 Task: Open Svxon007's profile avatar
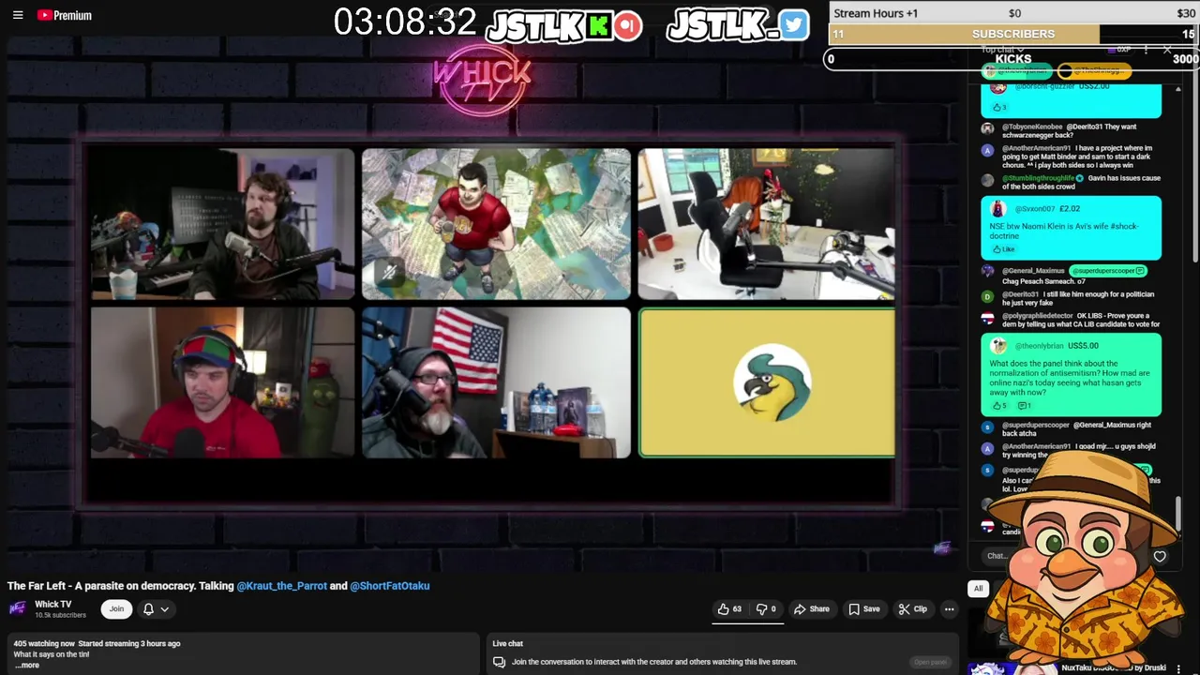[x=997, y=208]
